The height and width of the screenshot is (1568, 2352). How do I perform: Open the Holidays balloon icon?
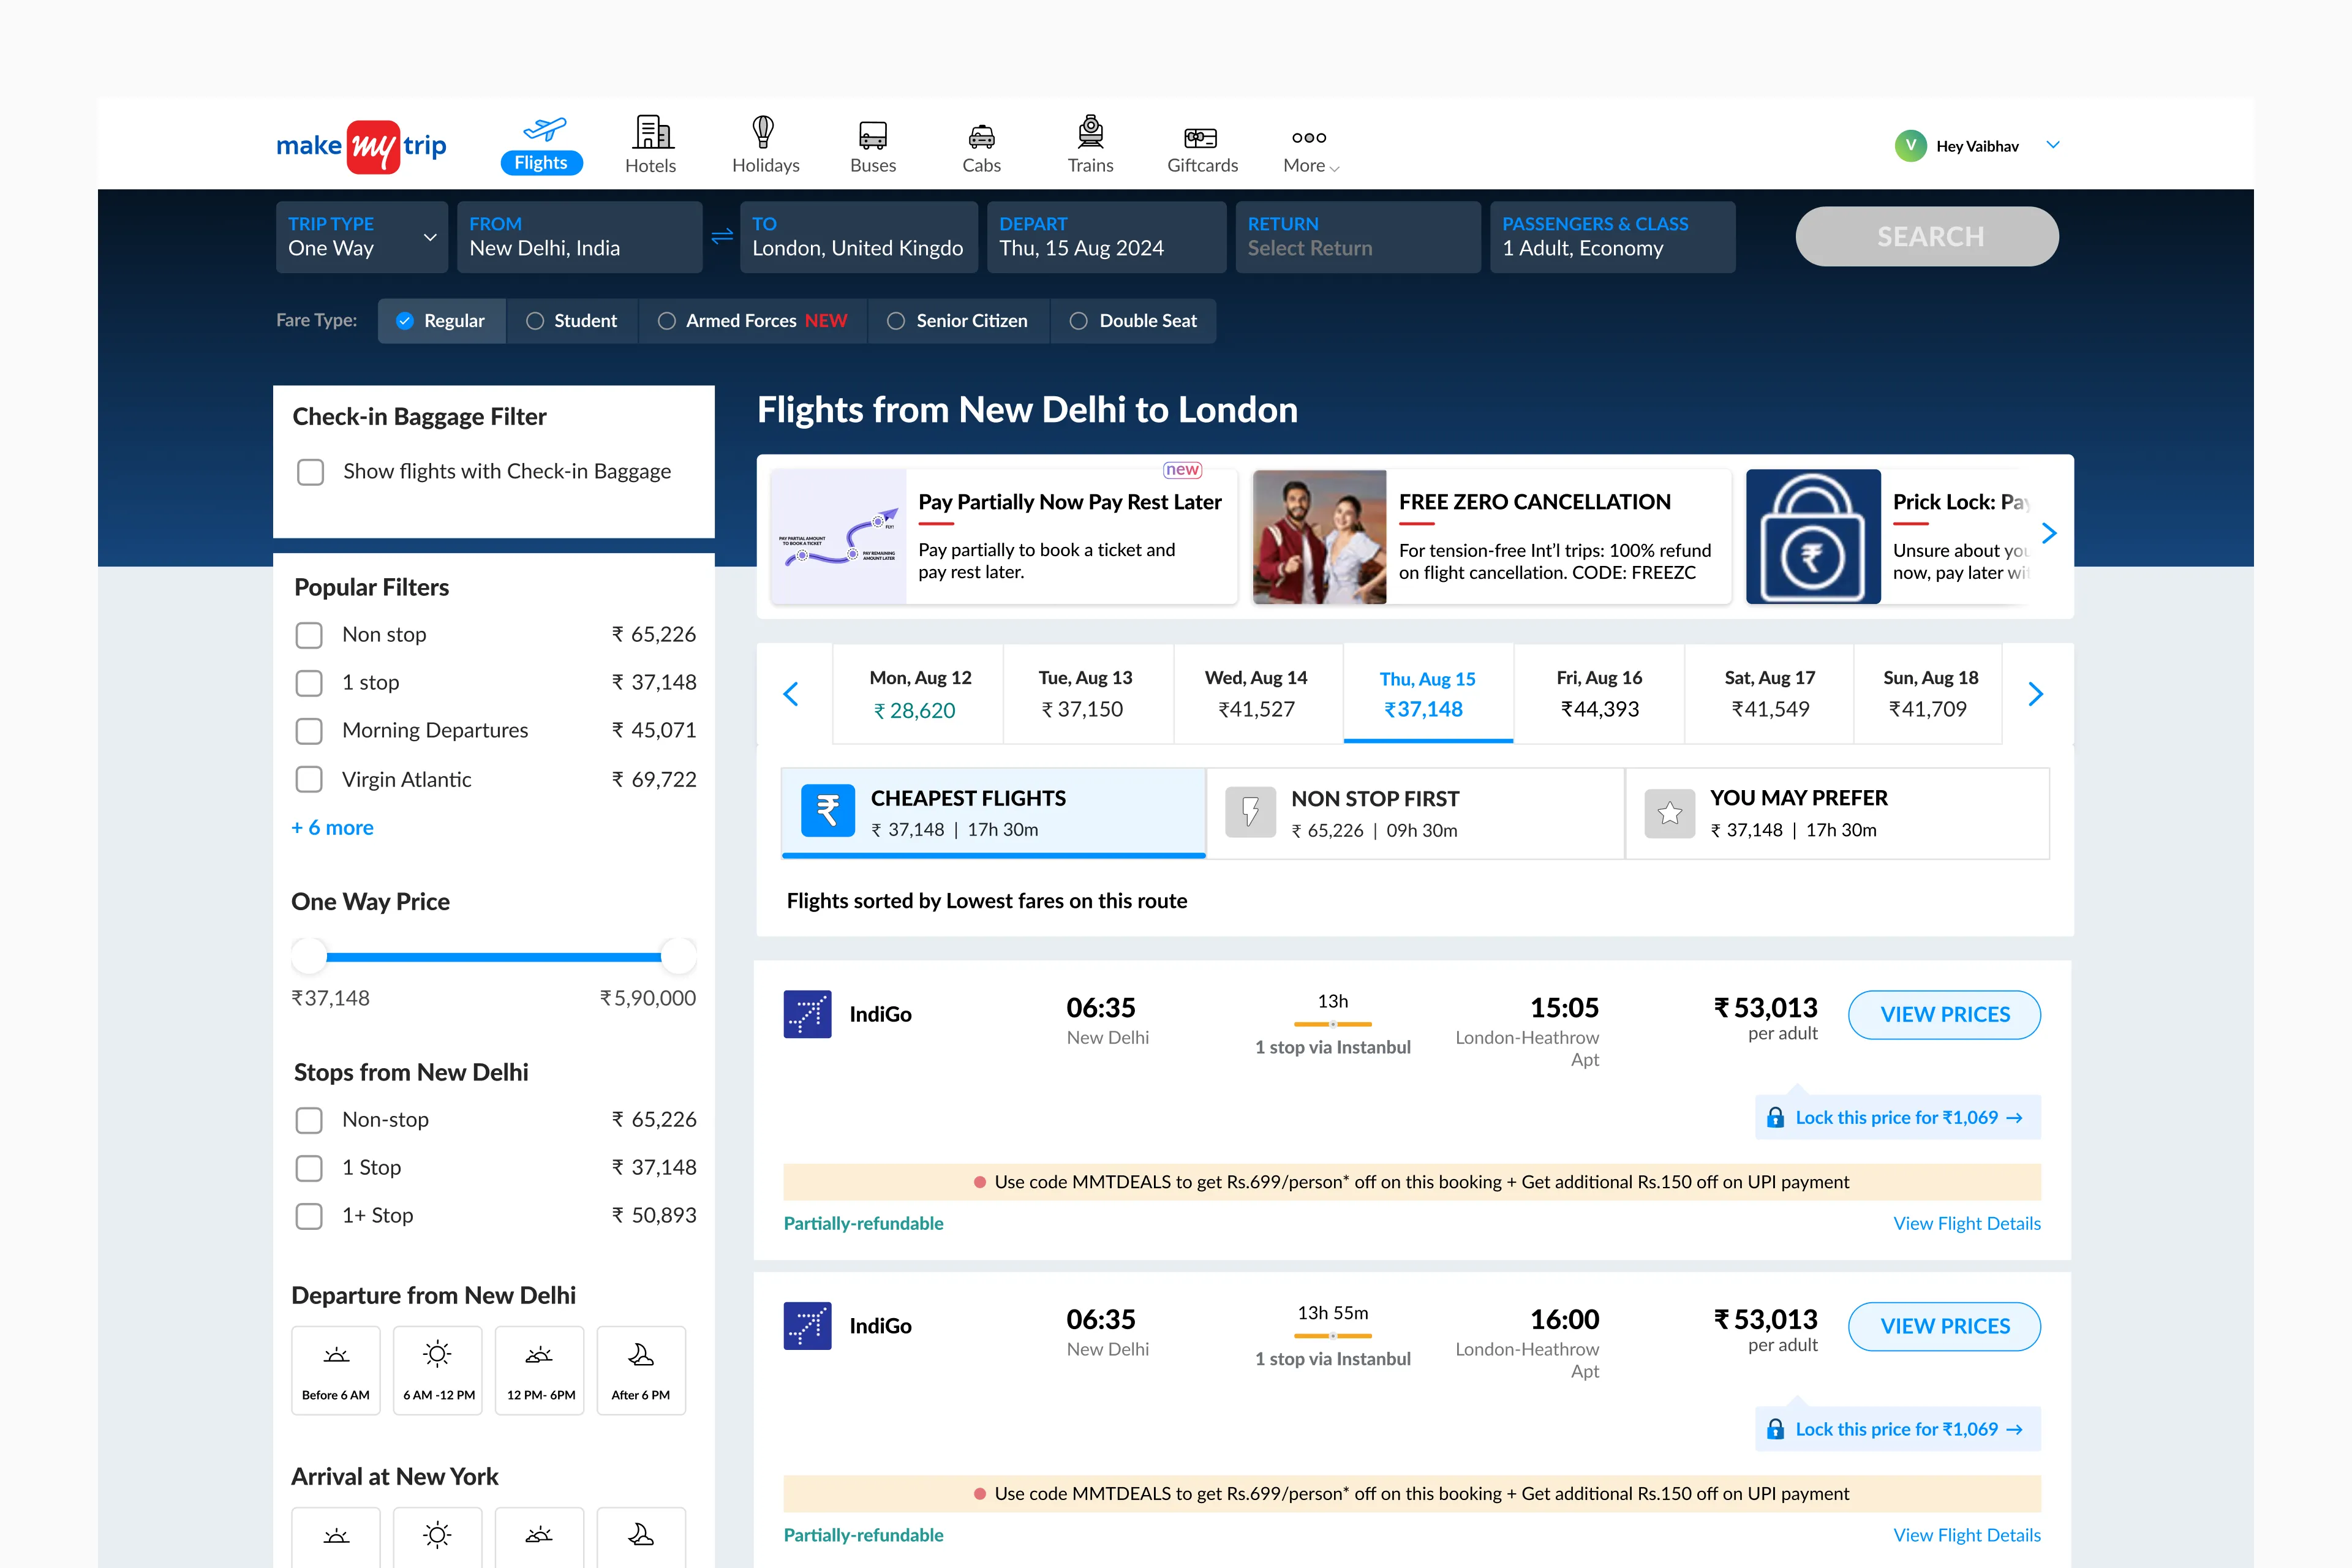tap(764, 132)
